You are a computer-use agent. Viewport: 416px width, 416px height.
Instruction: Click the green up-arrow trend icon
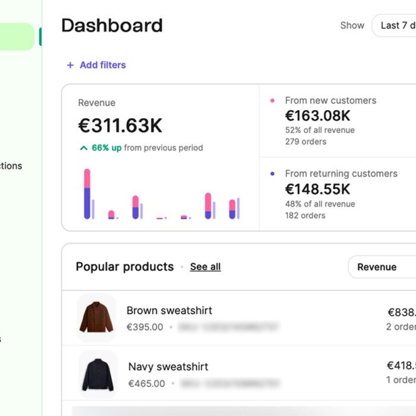pyautogui.click(x=84, y=148)
